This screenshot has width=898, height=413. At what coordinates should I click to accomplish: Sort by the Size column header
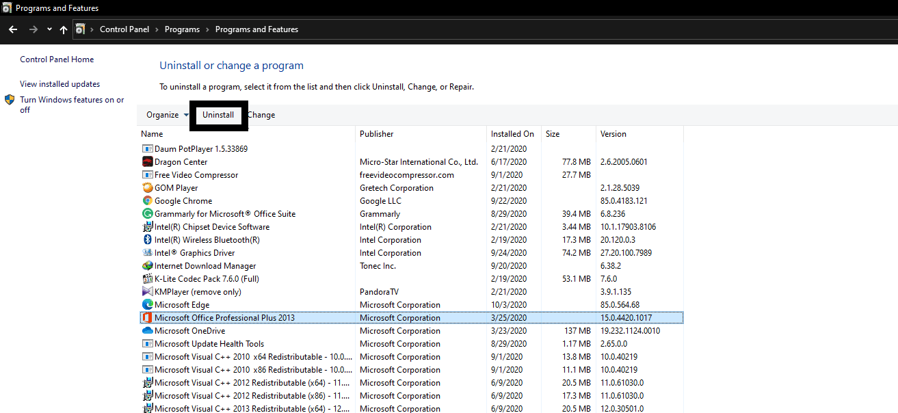tap(553, 134)
